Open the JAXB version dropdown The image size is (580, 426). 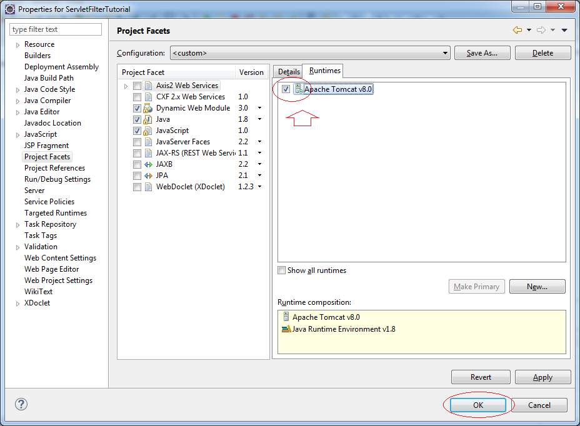click(x=259, y=164)
